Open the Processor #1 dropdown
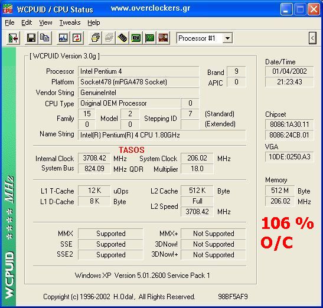The image size is (323, 308). [x=227, y=38]
